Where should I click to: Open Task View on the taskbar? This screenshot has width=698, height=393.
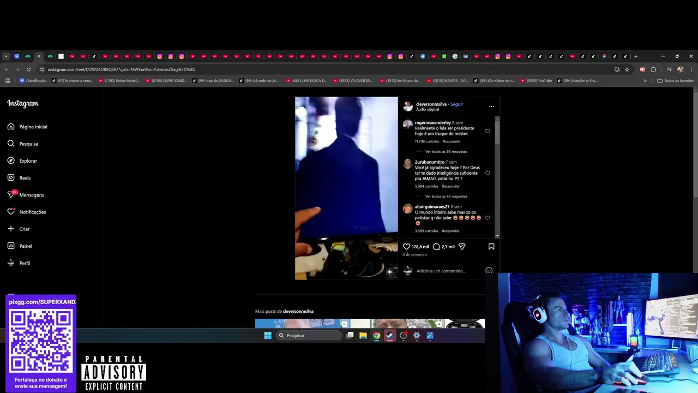pos(350,336)
